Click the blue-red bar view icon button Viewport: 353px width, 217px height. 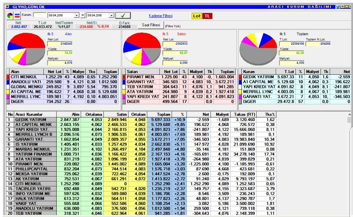click(17, 16)
